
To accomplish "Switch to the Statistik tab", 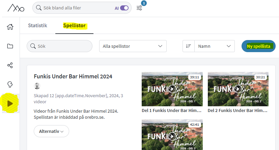I will click(37, 26).
